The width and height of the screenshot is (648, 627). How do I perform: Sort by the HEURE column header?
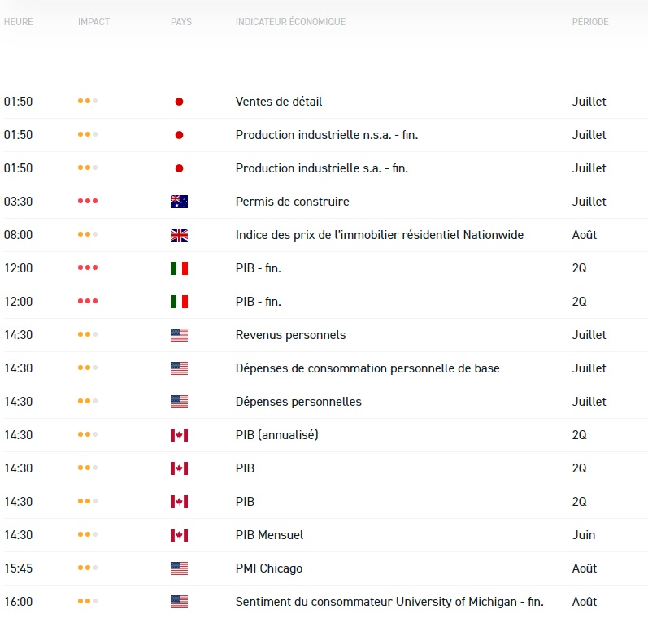point(19,22)
